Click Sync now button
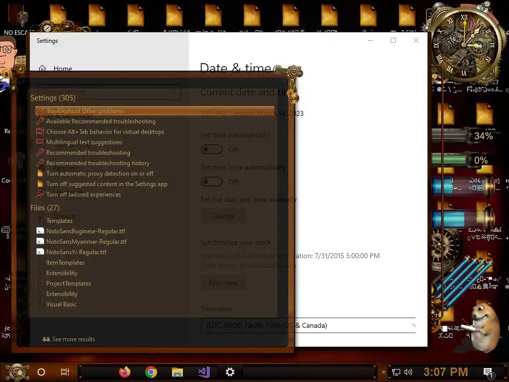The height and width of the screenshot is (382, 509). pos(223,283)
